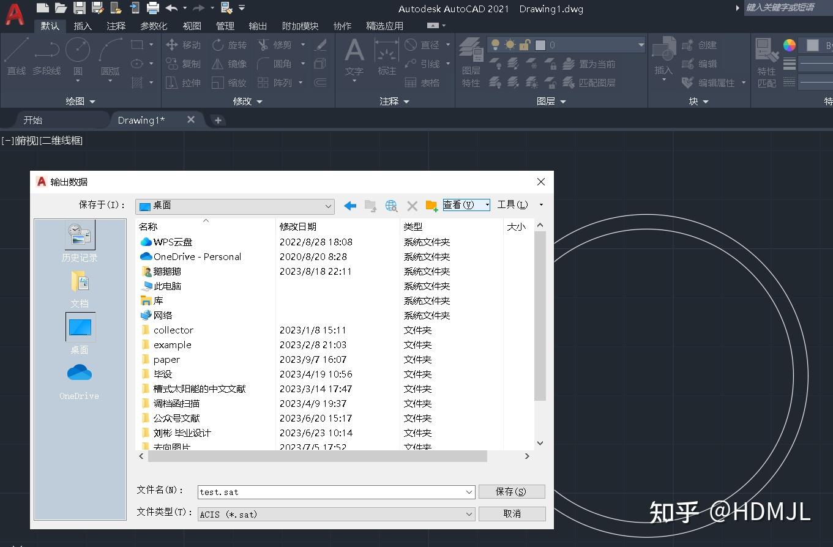The width and height of the screenshot is (833, 547).
Task: Open History (历史记录) shortcut in sidebar
Action: pyautogui.click(x=80, y=242)
